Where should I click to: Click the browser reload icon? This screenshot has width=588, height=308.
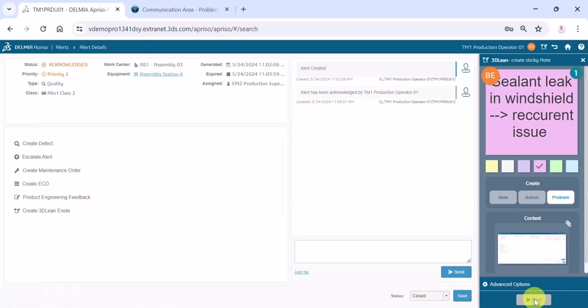coord(43,29)
